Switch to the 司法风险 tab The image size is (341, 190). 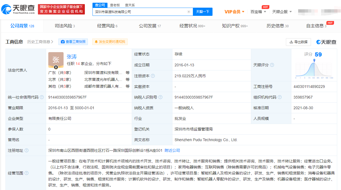pos(65,26)
